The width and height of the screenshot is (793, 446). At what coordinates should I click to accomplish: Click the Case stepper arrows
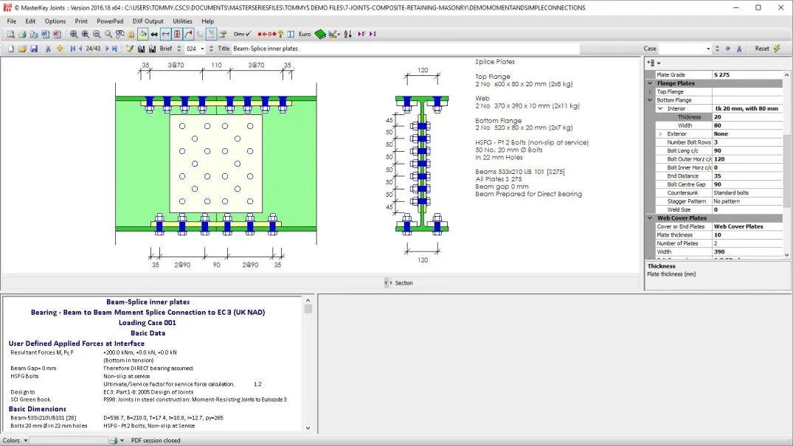[x=717, y=49]
